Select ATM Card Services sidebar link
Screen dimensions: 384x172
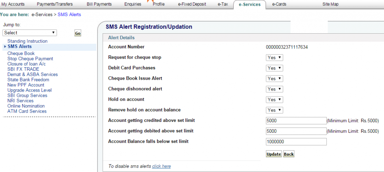[x=27, y=111]
